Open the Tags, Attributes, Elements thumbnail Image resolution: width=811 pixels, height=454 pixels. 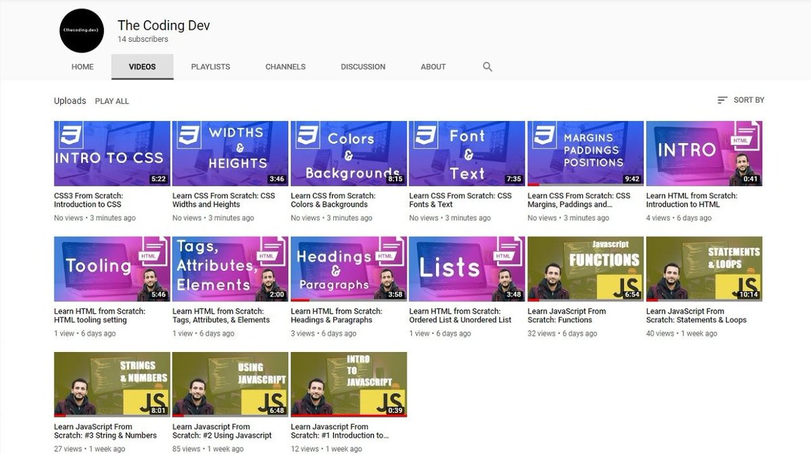[230, 269]
